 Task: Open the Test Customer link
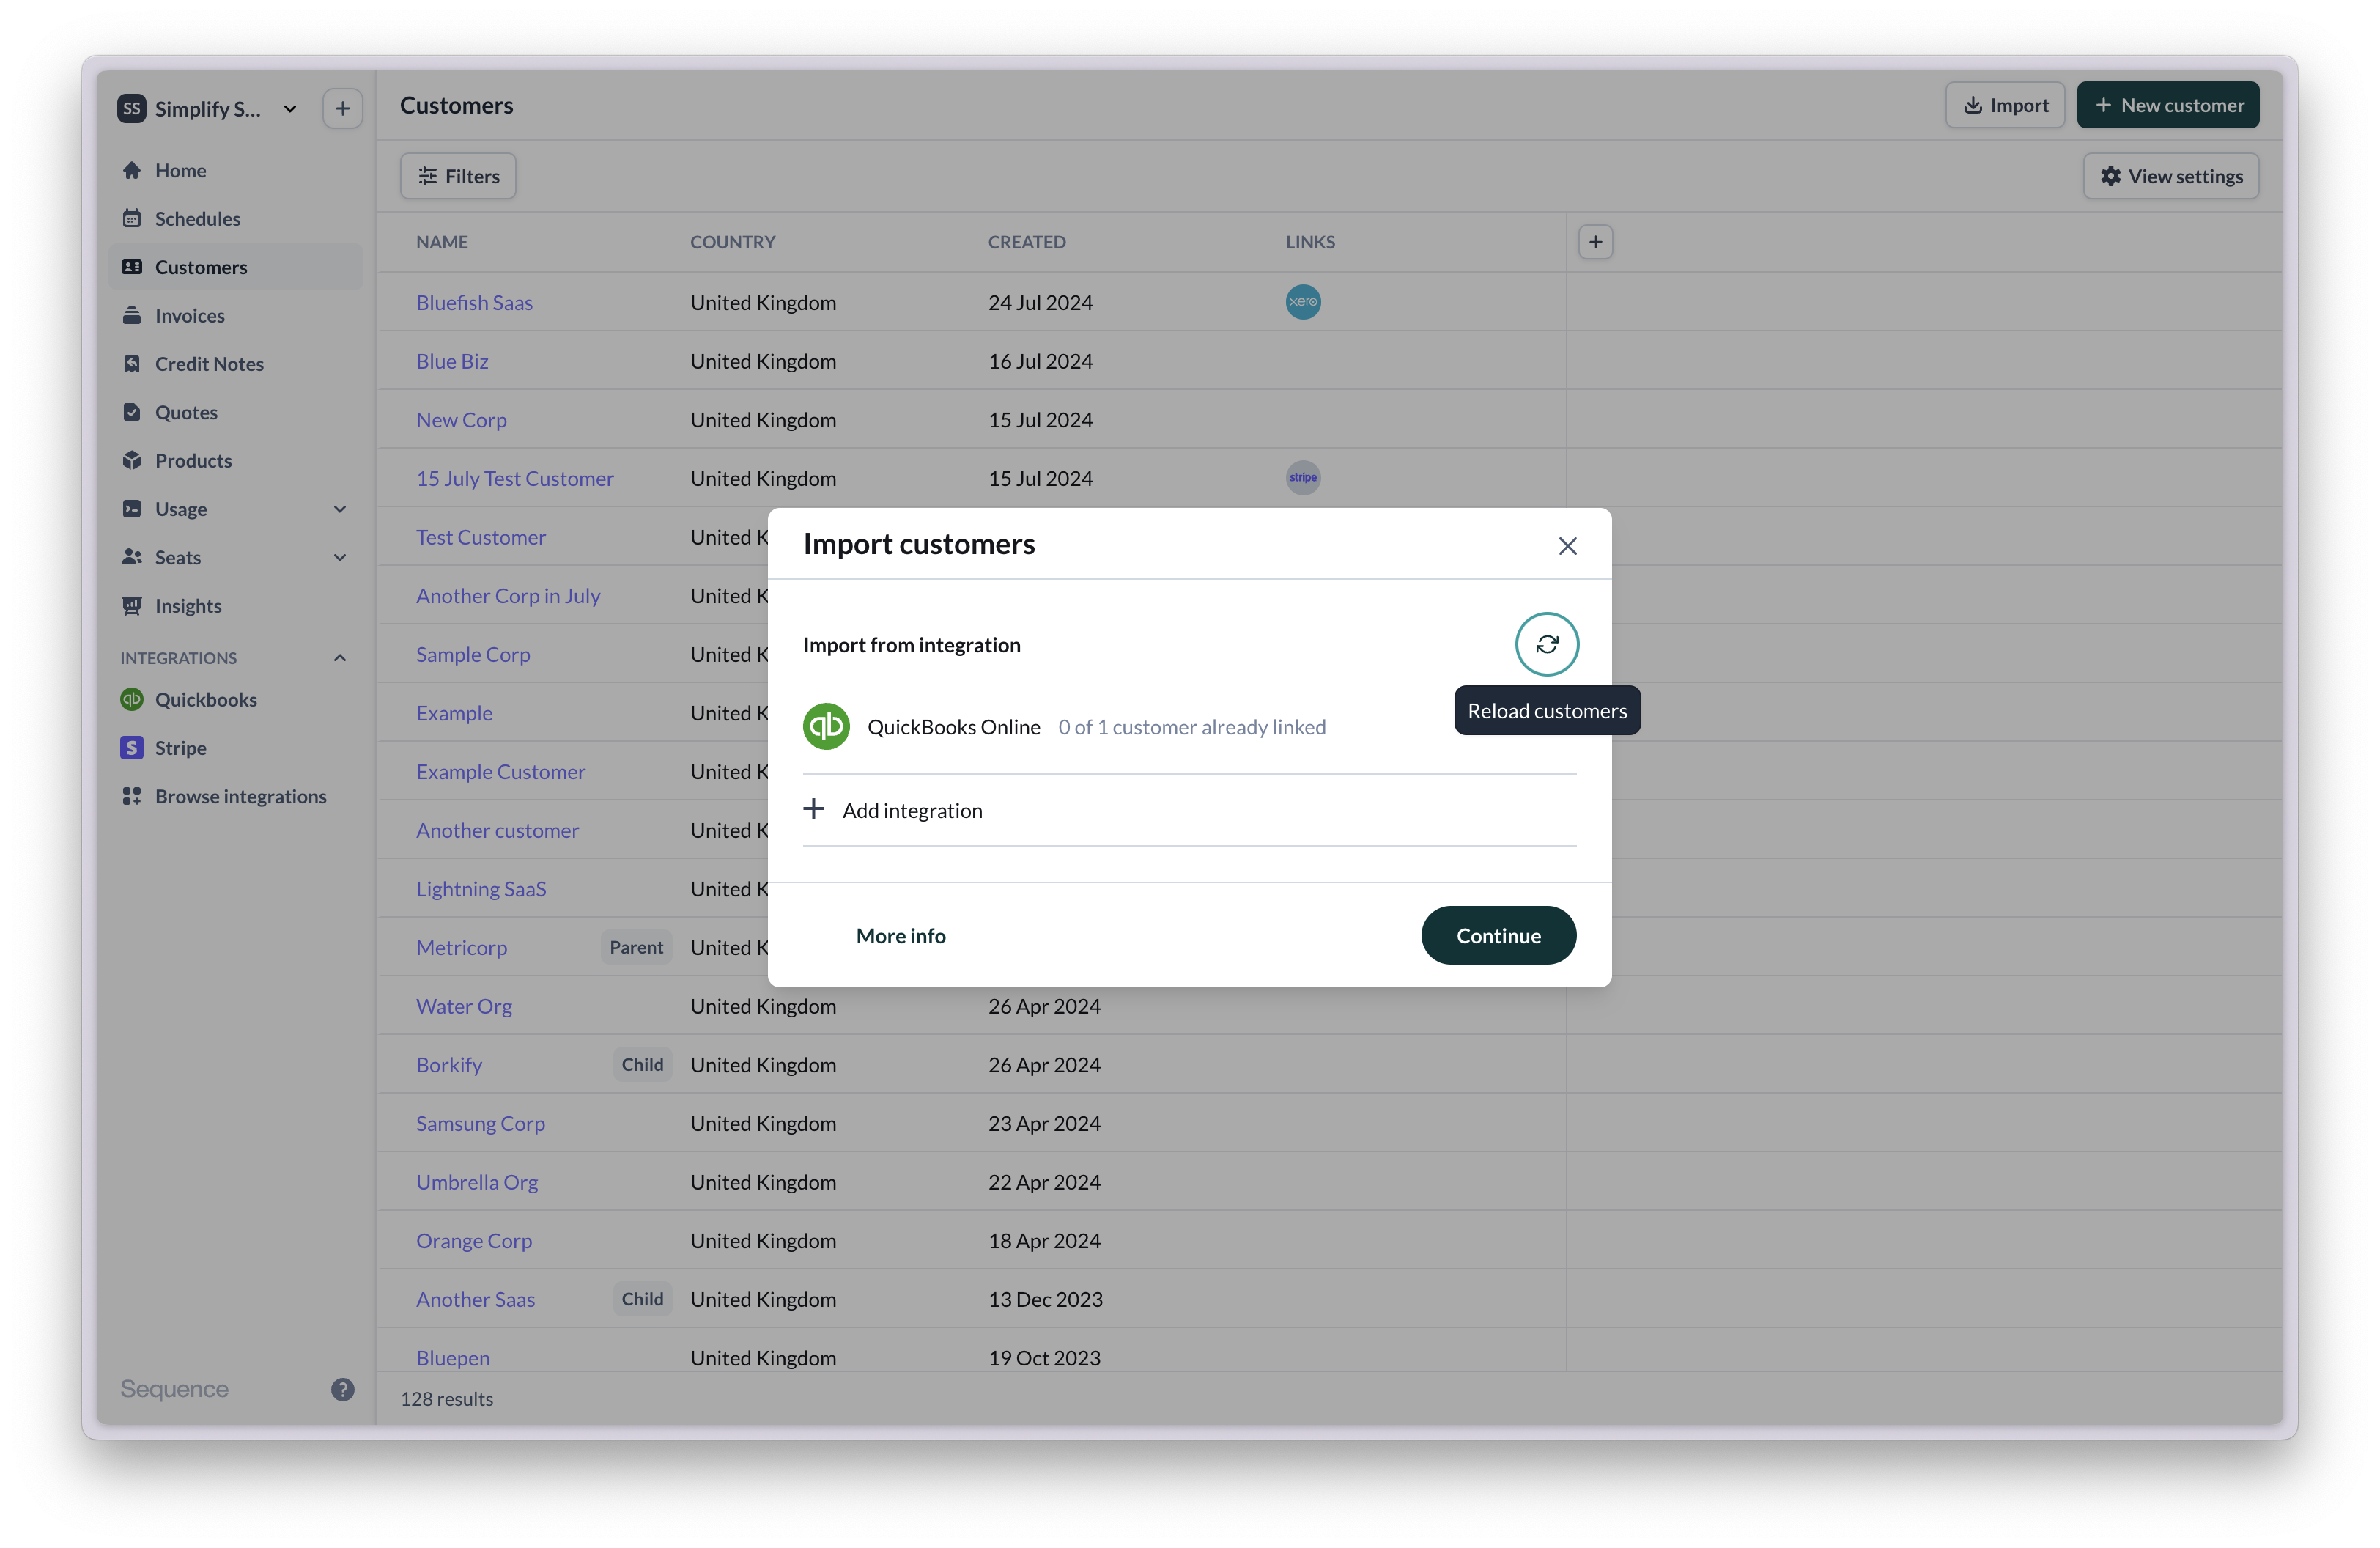coord(481,537)
